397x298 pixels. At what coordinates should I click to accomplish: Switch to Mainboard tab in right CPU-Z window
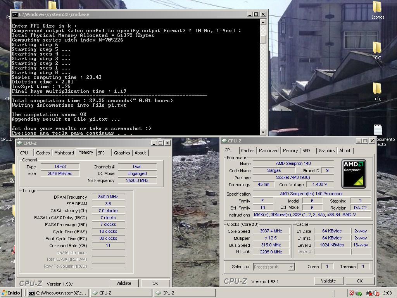click(269, 151)
